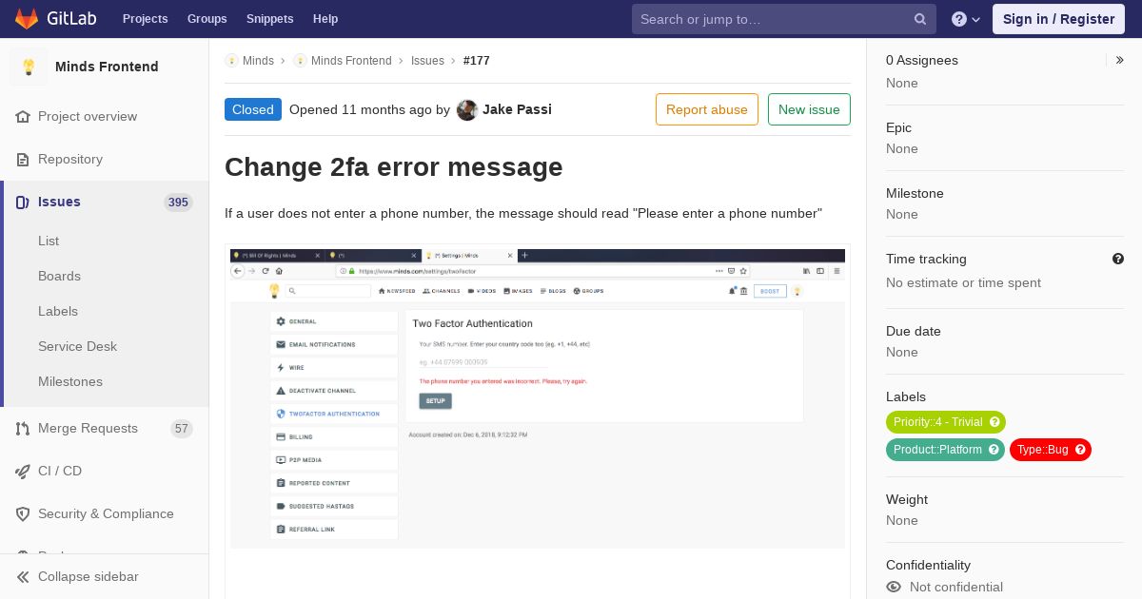
Task: Click the Time tracking help icon
Action: [1118, 259]
